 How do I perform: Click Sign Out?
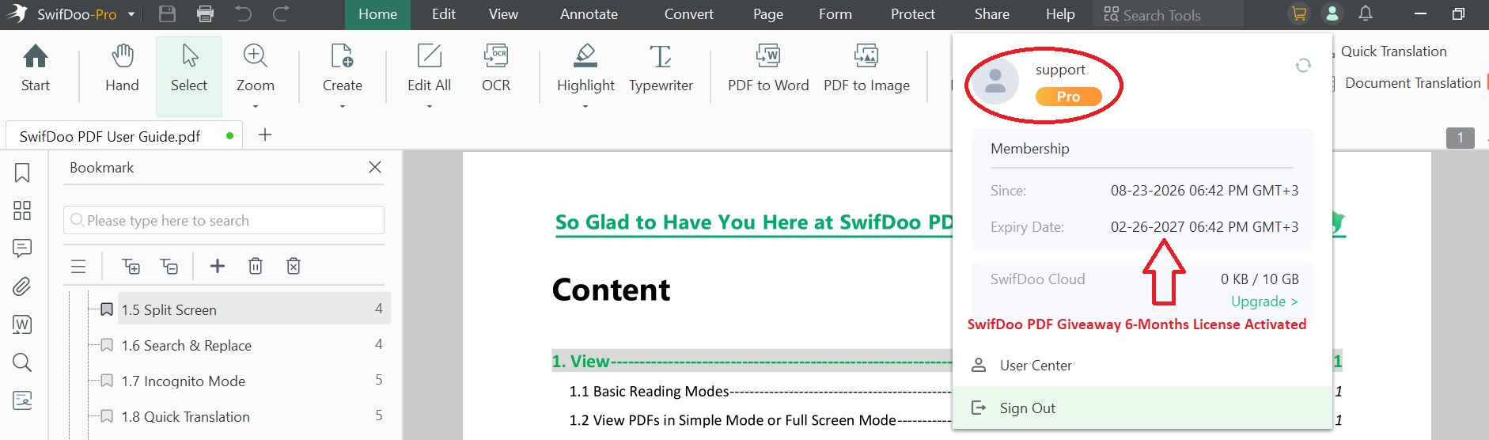(1142, 408)
